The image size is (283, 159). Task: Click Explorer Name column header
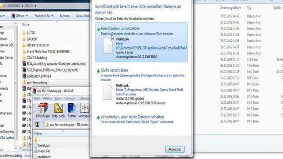(x=26, y=24)
